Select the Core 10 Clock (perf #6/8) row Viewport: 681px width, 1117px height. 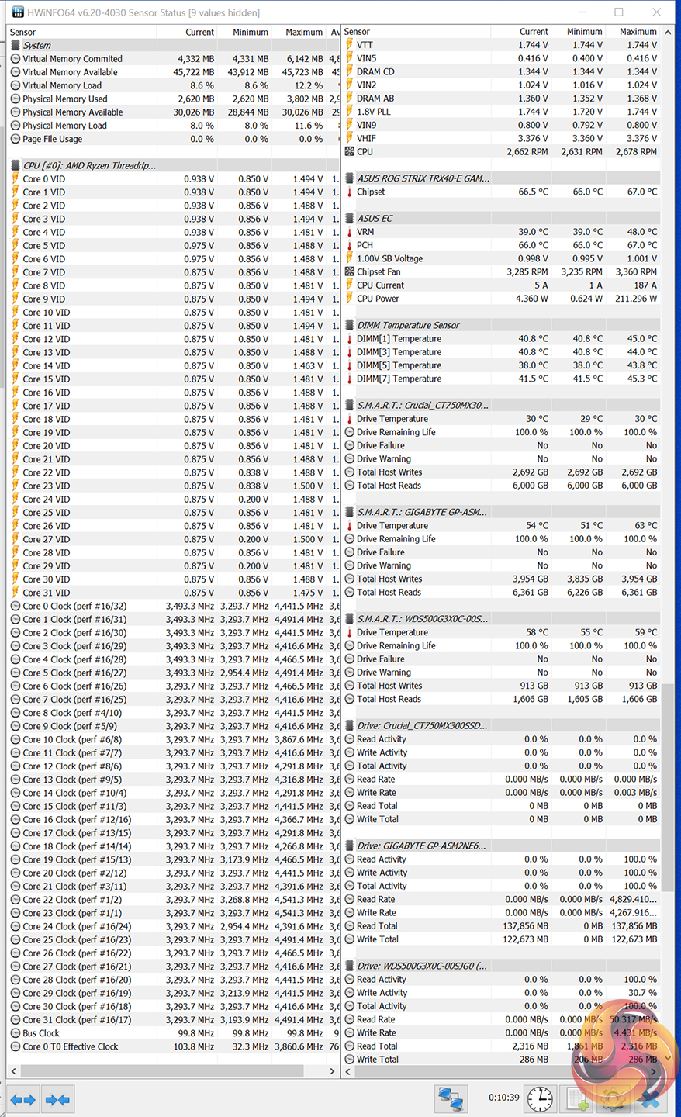click(174, 739)
